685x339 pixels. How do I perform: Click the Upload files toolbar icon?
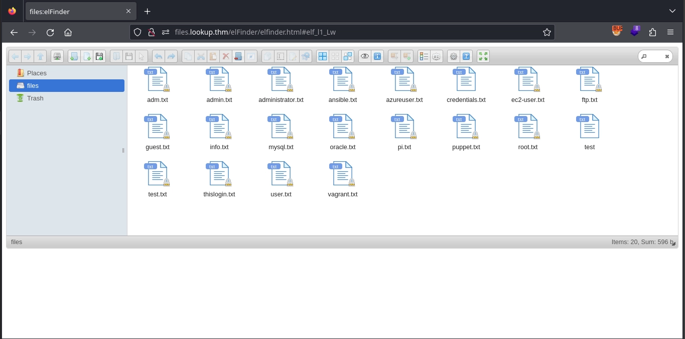[99, 57]
